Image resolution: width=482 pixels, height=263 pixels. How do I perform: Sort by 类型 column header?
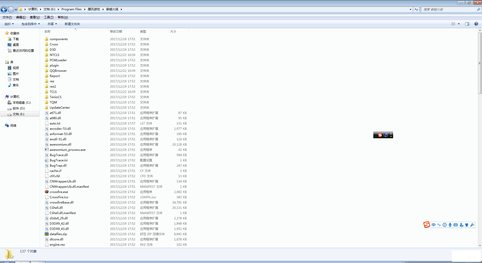[143, 31]
